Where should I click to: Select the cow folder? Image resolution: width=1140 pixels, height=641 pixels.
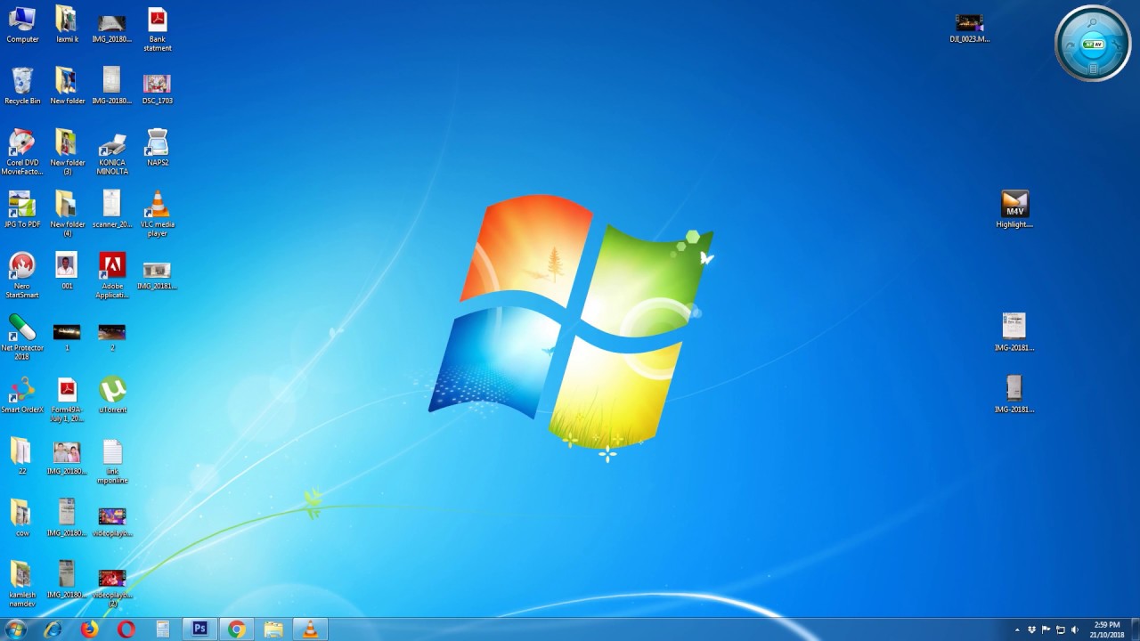(22, 518)
